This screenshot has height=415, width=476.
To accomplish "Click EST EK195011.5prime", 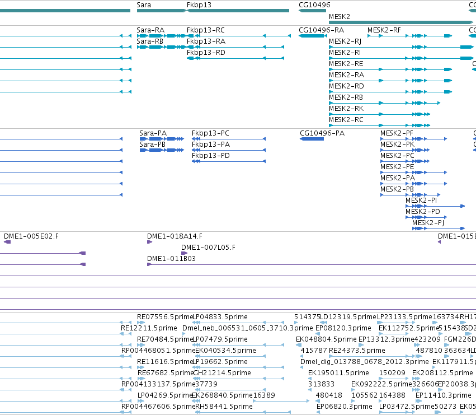I will tap(338, 374).
